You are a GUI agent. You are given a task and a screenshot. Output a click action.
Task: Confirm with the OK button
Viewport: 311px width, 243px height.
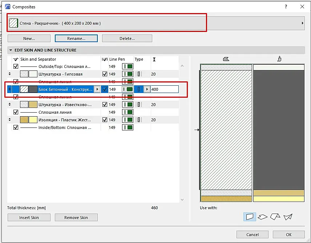289,235
